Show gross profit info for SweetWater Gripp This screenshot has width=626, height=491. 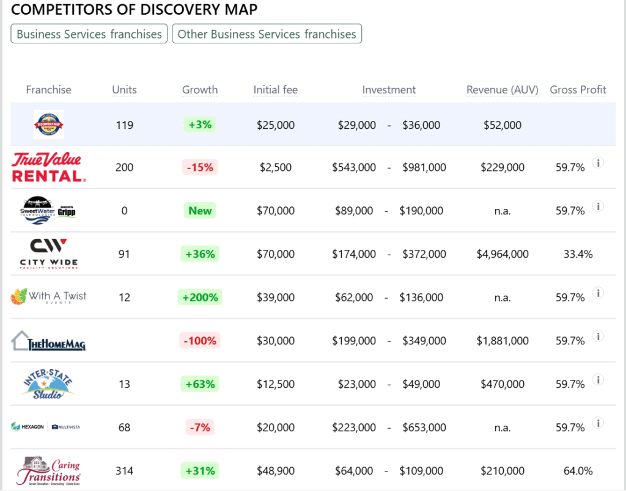click(x=598, y=206)
